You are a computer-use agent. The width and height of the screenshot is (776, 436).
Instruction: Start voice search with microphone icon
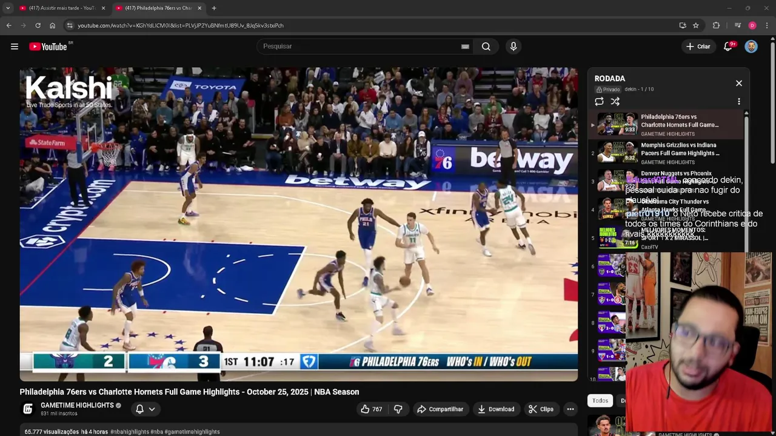(x=513, y=47)
